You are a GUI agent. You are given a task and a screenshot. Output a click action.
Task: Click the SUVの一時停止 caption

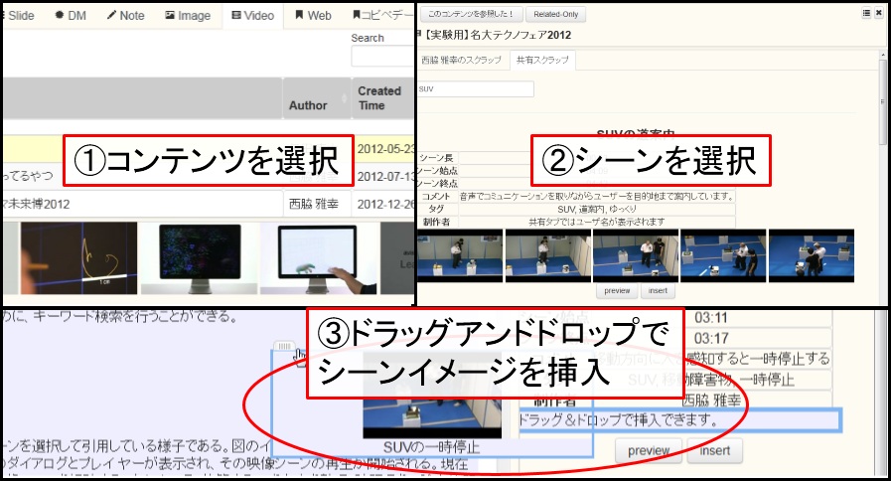pos(431,447)
